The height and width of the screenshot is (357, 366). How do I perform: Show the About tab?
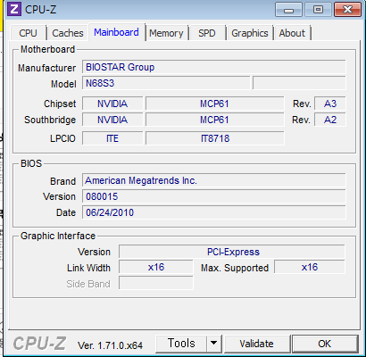[x=292, y=33]
